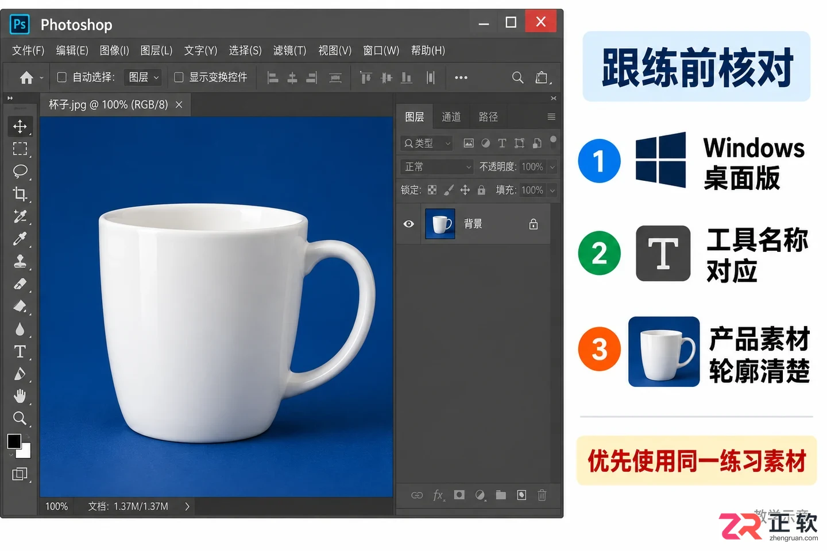
Task: Click add layer mask icon
Action: [459, 495]
